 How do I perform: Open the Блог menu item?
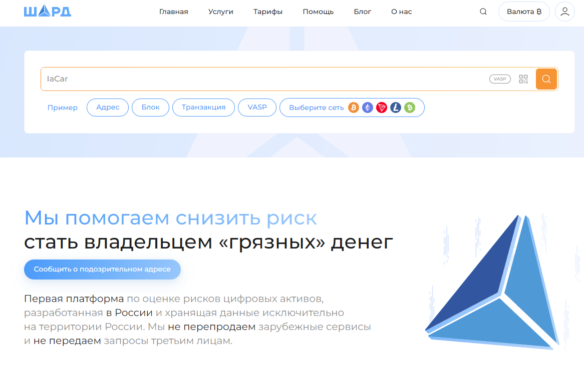[x=363, y=11]
